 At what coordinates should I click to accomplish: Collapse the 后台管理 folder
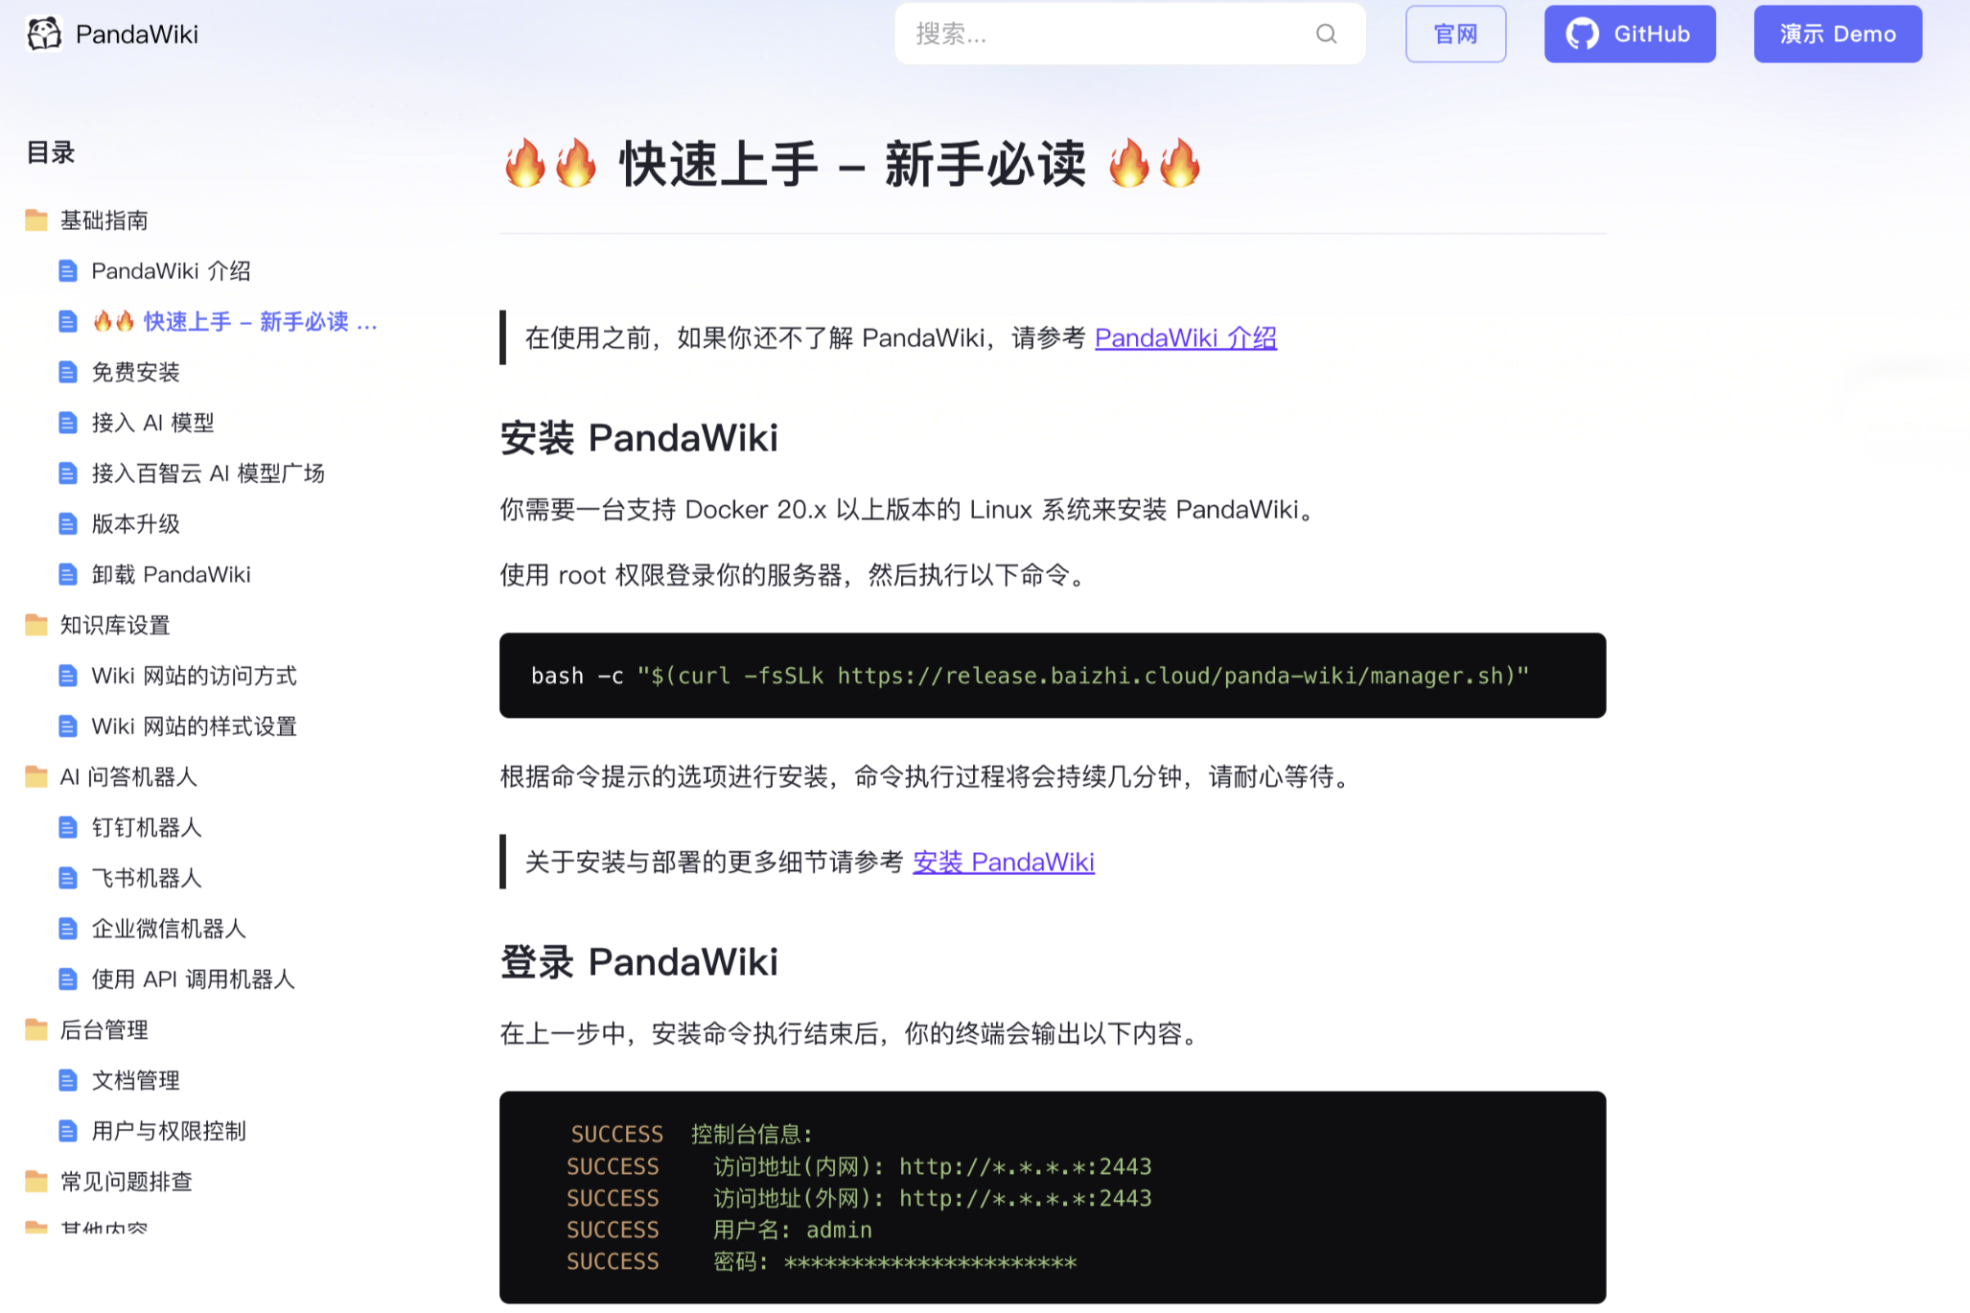104,1030
